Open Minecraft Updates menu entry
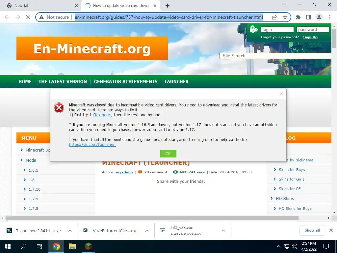The image size is (337, 253). pyautogui.click(x=38, y=150)
